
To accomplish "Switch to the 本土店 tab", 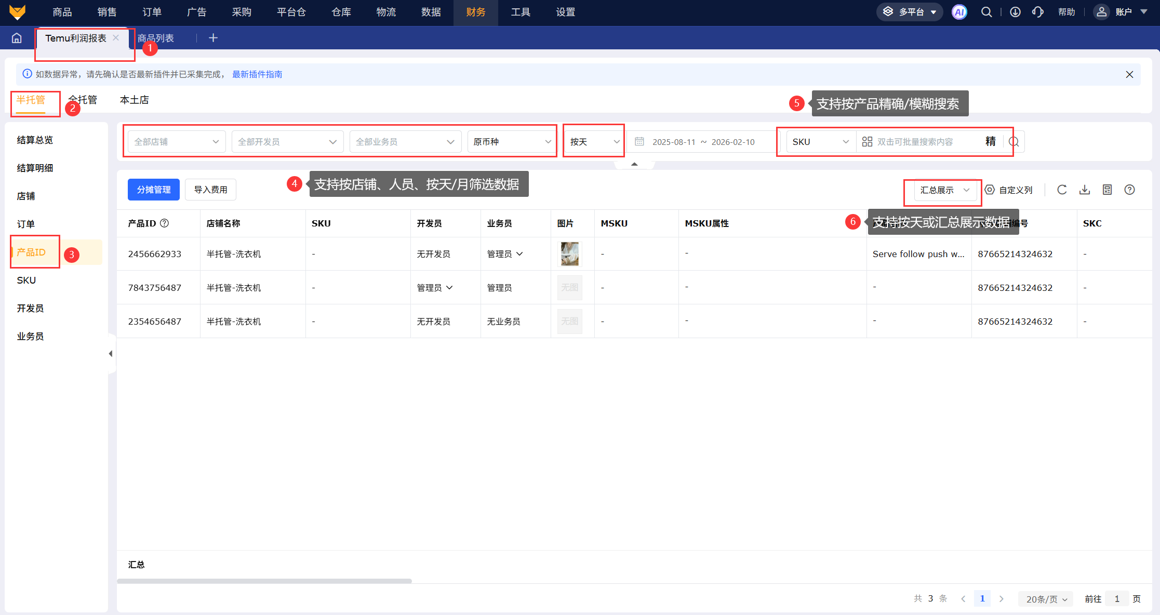I will [x=134, y=100].
